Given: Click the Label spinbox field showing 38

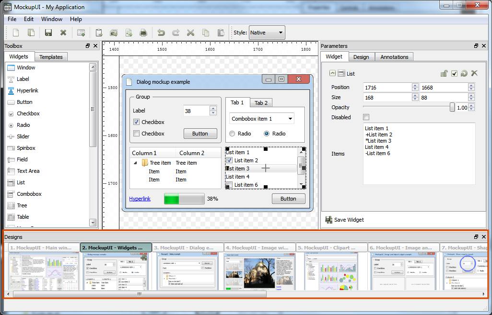Looking at the screenshot, I should click(197, 111).
